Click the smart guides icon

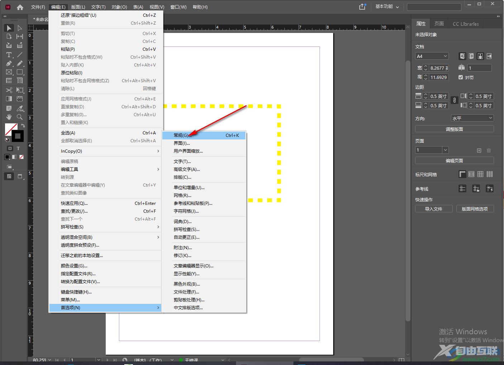490,188
